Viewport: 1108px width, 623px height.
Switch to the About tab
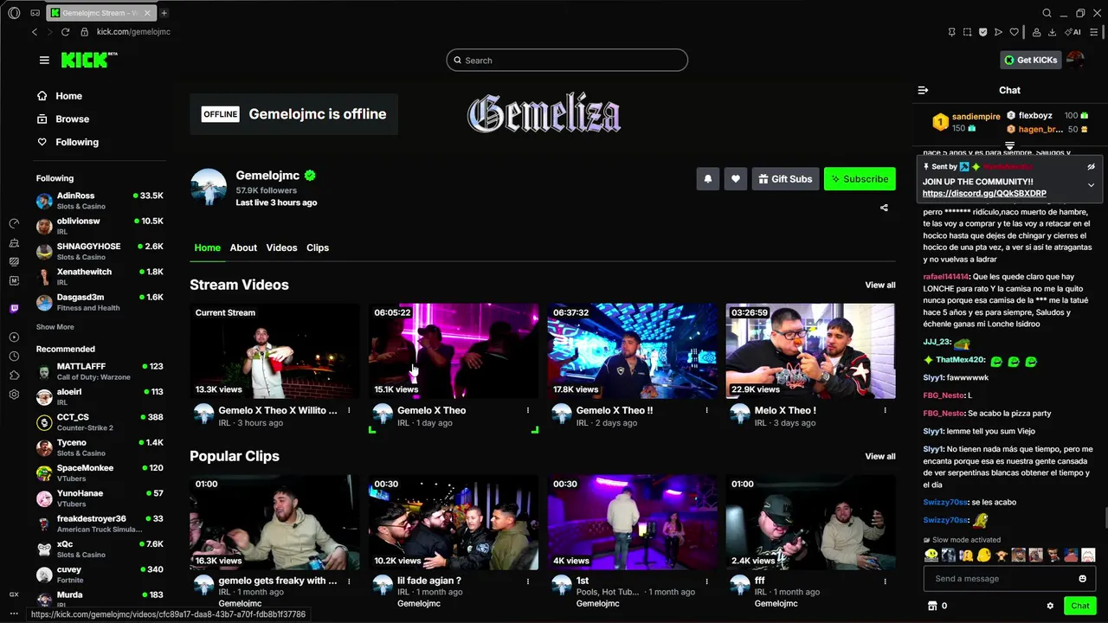(243, 247)
